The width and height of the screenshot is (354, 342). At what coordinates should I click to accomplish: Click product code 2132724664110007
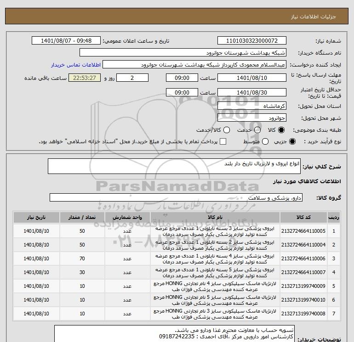point(303,272)
